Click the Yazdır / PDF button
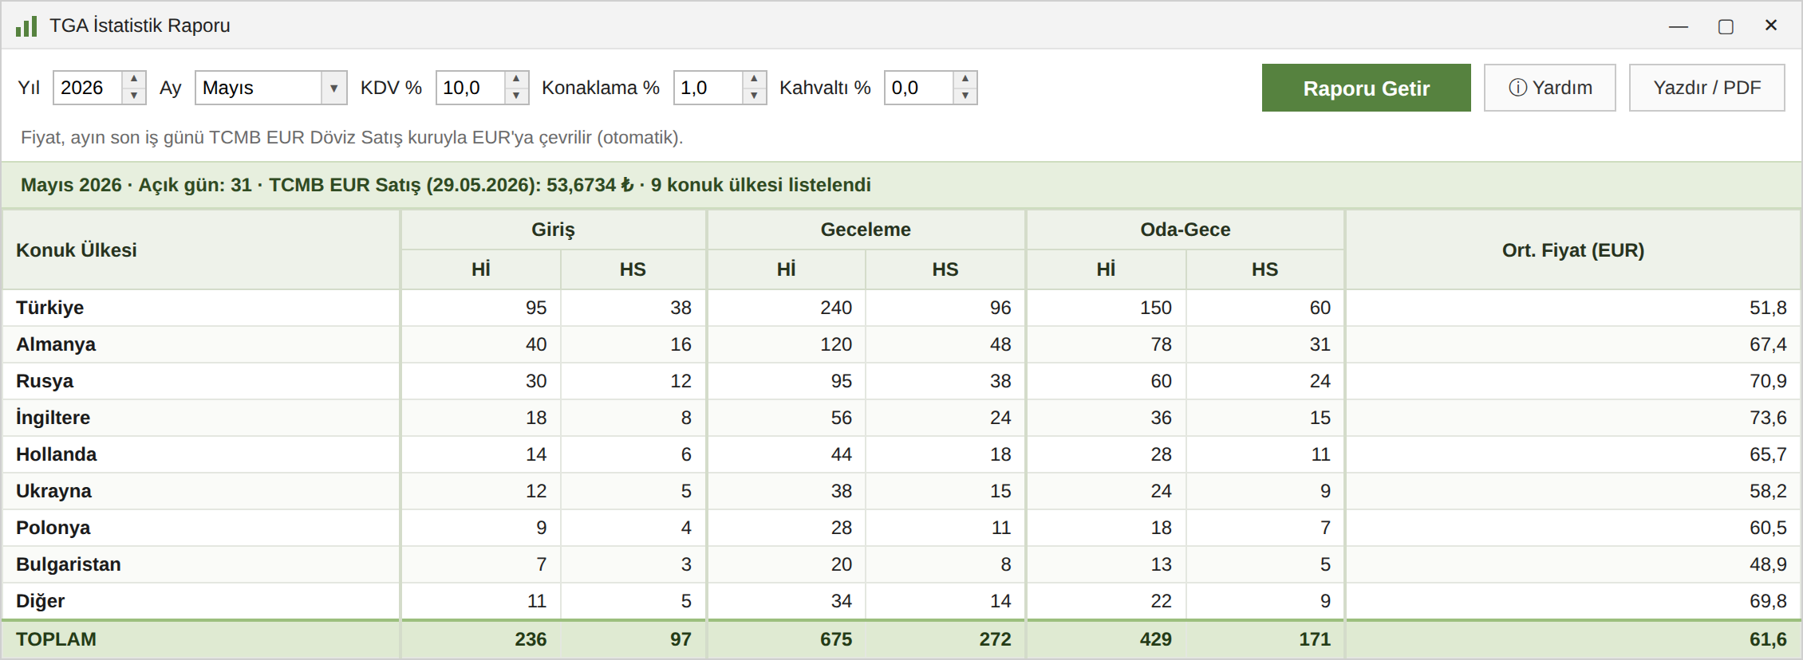The width and height of the screenshot is (1803, 660). tap(1706, 88)
